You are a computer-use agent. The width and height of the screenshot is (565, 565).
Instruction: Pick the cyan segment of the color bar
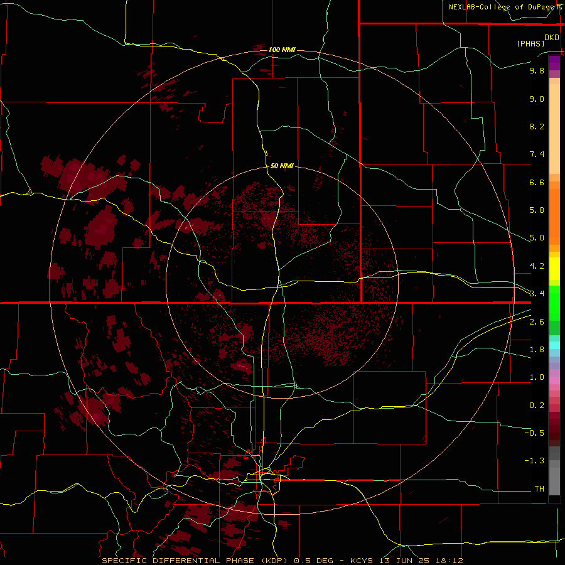[554, 345]
